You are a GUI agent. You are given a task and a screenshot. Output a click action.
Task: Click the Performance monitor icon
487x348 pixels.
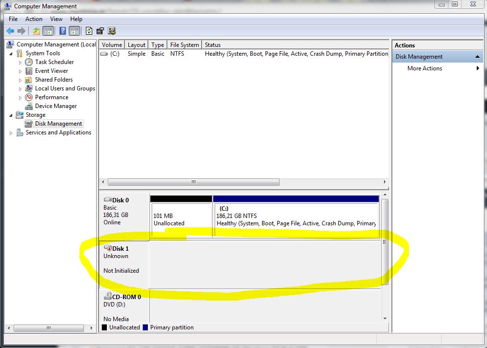tap(29, 97)
